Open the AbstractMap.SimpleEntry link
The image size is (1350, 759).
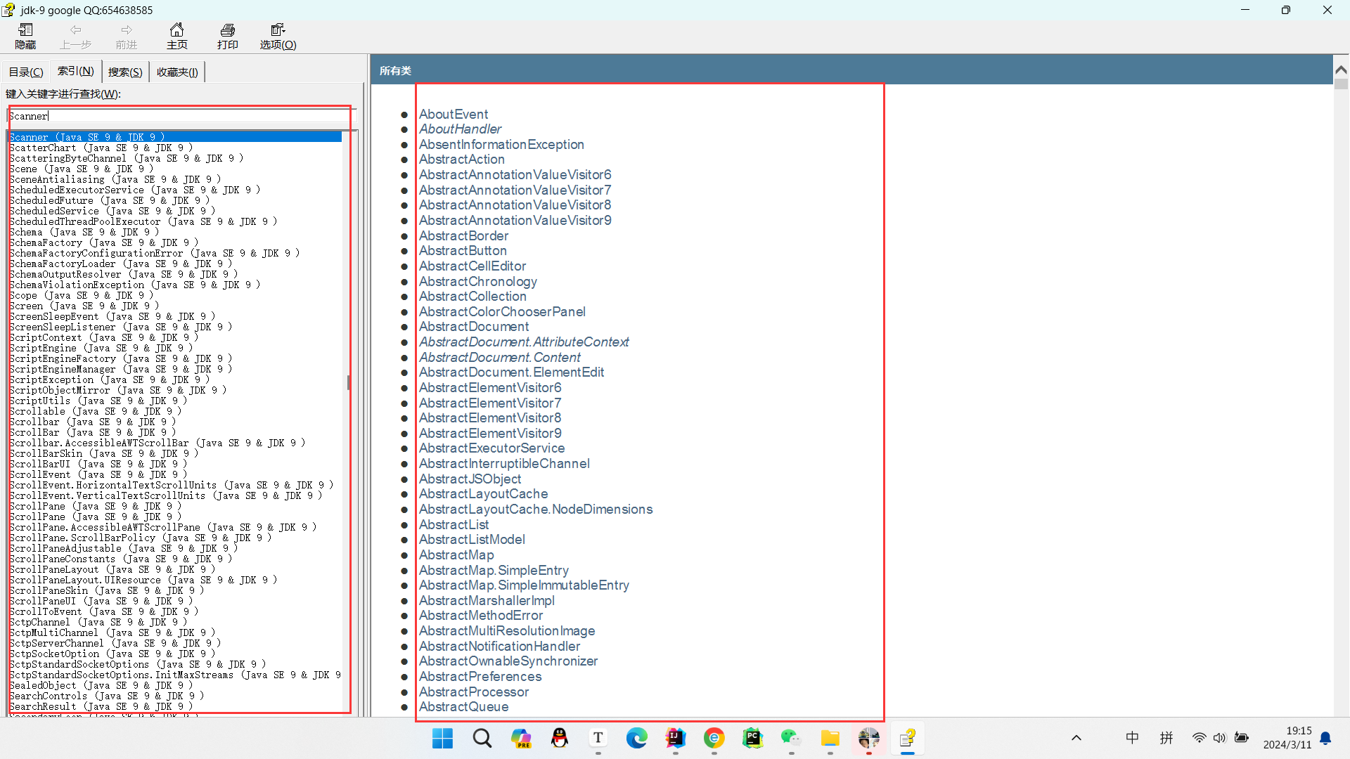click(x=494, y=570)
